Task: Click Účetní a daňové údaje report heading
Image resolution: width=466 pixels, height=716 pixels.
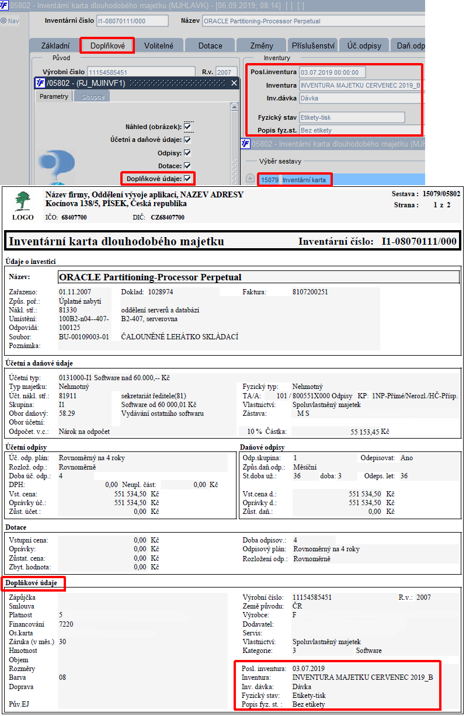Action: point(39,363)
